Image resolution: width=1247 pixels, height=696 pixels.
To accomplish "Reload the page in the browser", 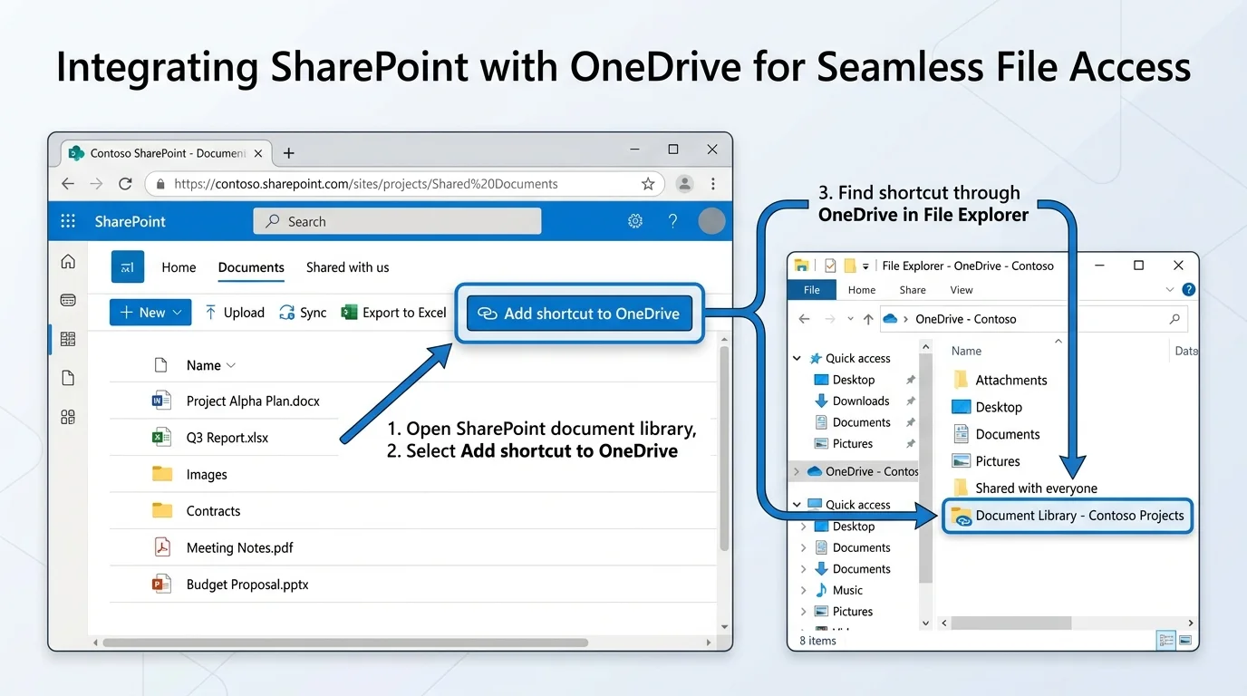I will pos(126,184).
